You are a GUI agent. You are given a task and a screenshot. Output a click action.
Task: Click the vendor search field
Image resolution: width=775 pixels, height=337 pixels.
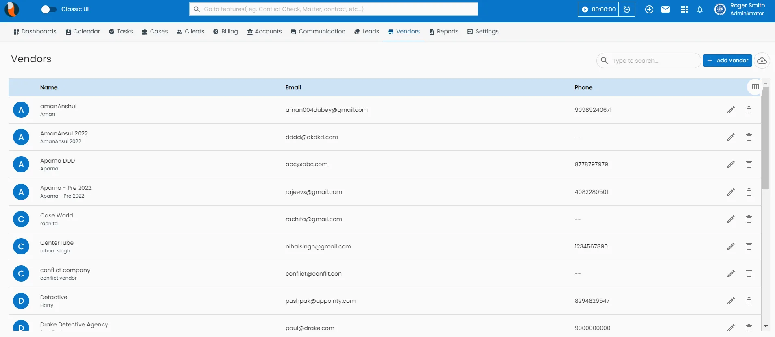648,61
